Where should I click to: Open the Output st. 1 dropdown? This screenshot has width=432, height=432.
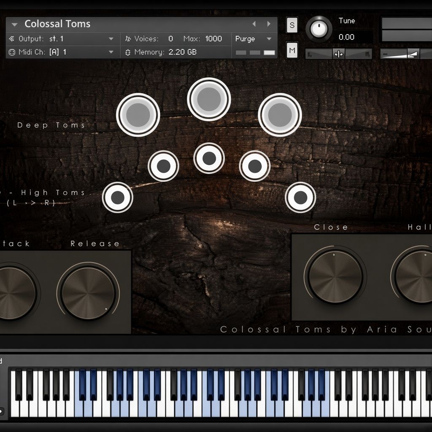click(x=111, y=39)
